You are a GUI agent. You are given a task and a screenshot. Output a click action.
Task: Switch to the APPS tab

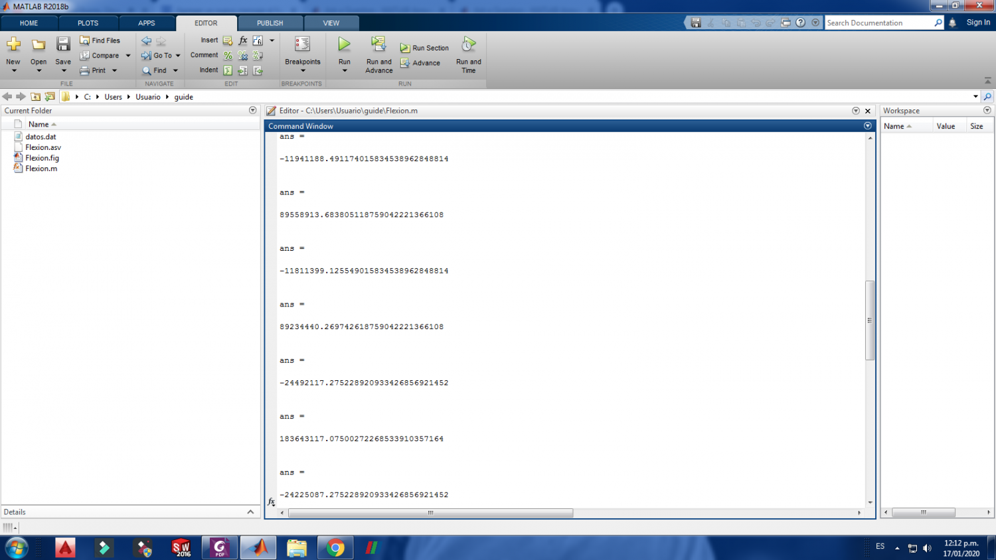pyautogui.click(x=147, y=23)
